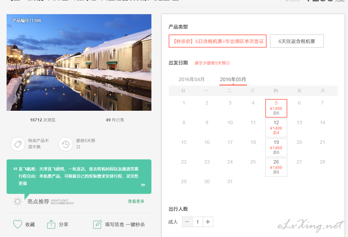
Task: Click the 出行人数 heading
Action: click(x=178, y=209)
